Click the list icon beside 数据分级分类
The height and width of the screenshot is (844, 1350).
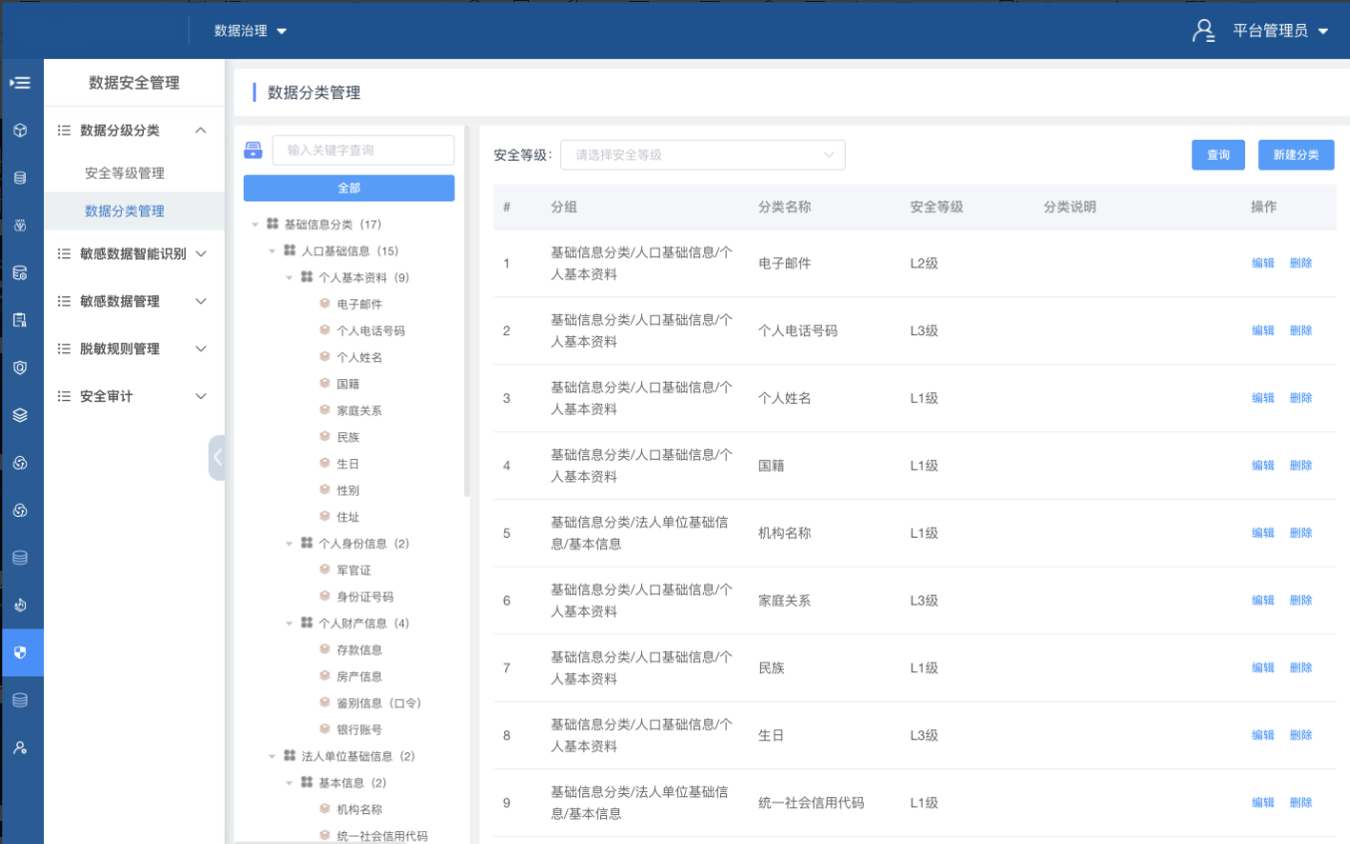(64, 131)
